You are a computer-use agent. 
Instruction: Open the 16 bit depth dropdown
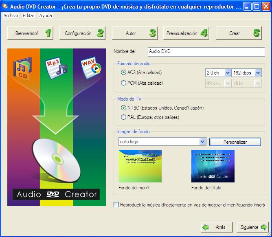(258, 83)
